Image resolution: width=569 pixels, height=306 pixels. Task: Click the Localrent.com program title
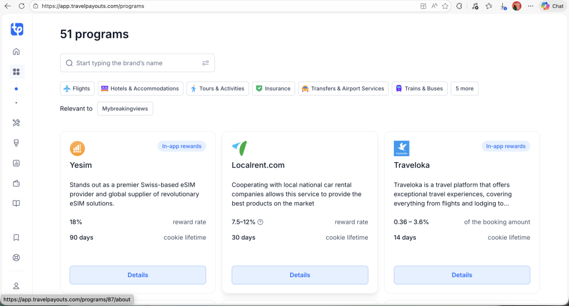(258, 165)
